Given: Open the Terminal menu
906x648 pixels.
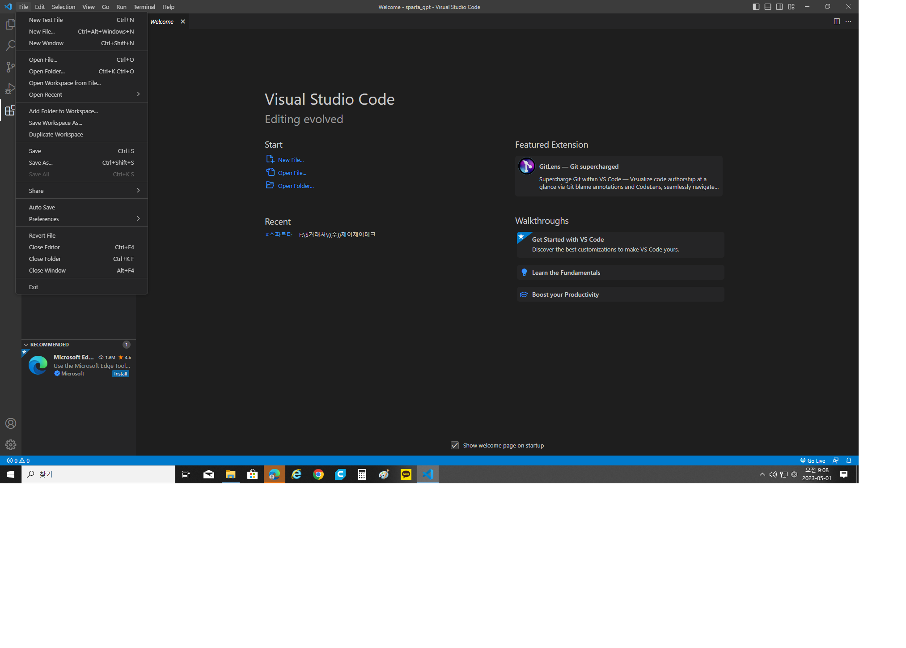Looking at the screenshot, I should point(144,7).
